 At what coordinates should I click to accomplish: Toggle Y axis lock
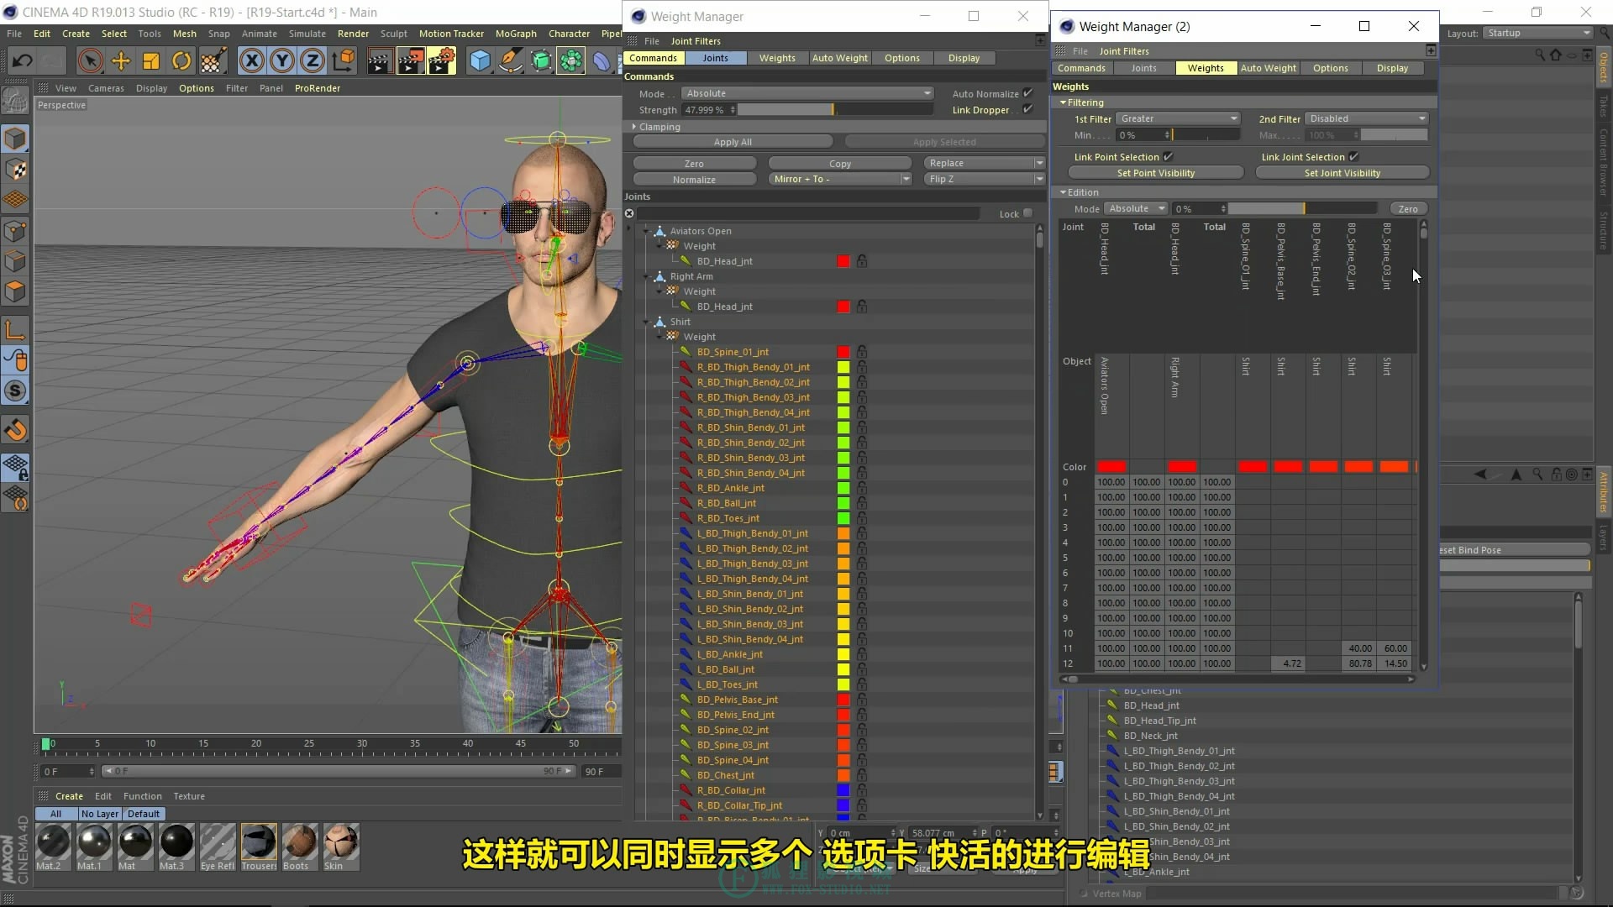282,60
